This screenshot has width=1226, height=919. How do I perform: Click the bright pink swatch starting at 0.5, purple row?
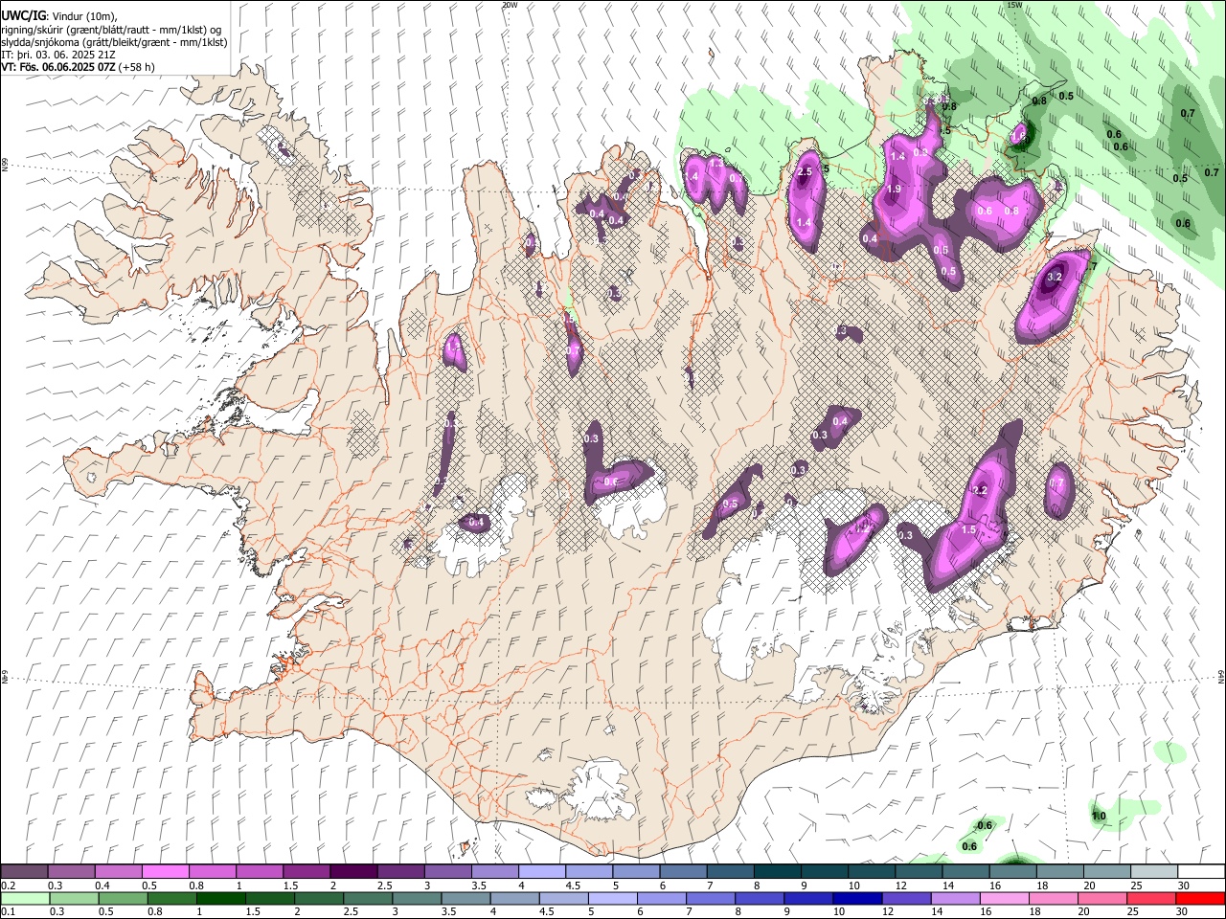pos(165,872)
